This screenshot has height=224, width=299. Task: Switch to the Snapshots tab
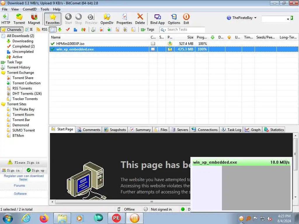pos(115,130)
